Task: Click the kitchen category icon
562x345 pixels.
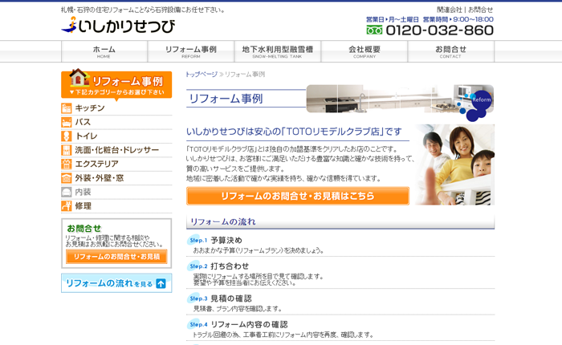Action: tap(67, 108)
